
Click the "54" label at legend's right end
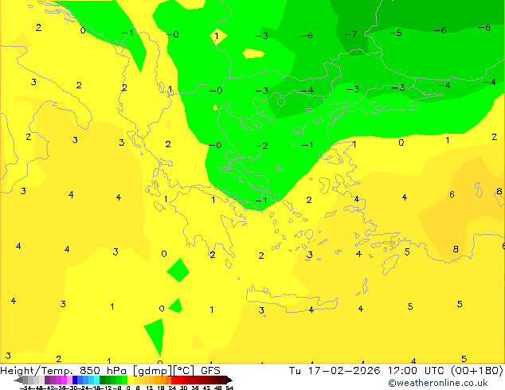[229, 388]
